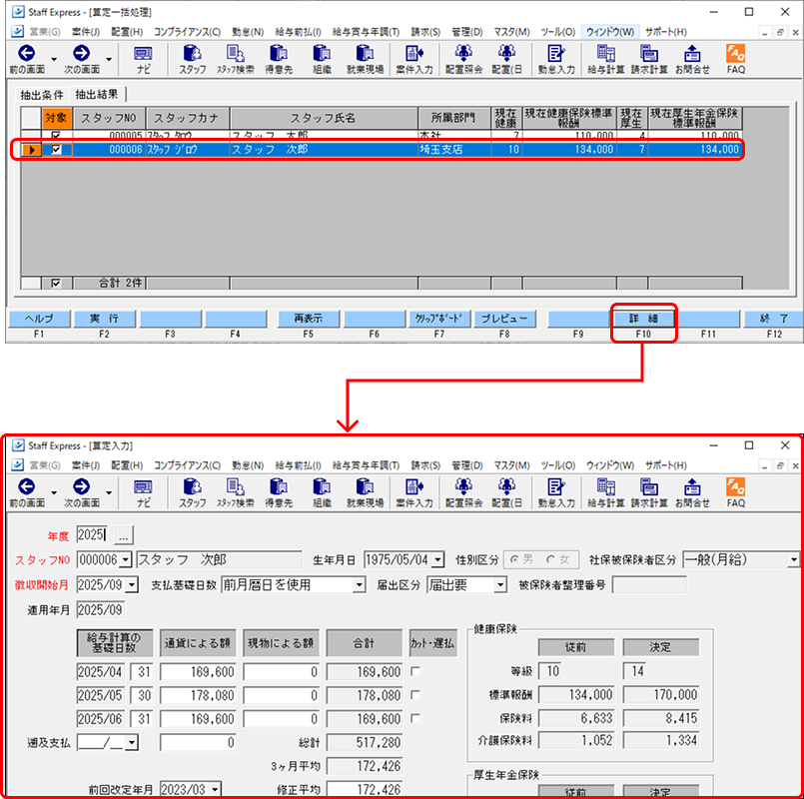Click スタッフNO column header in grid

click(109, 118)
